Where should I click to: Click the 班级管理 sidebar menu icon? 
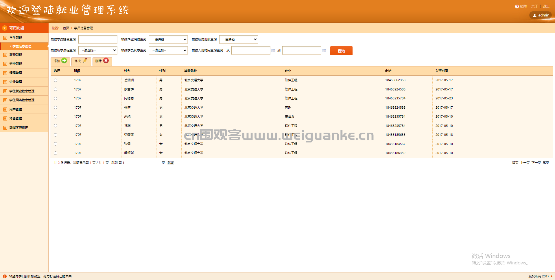click(x=5, y=64)
